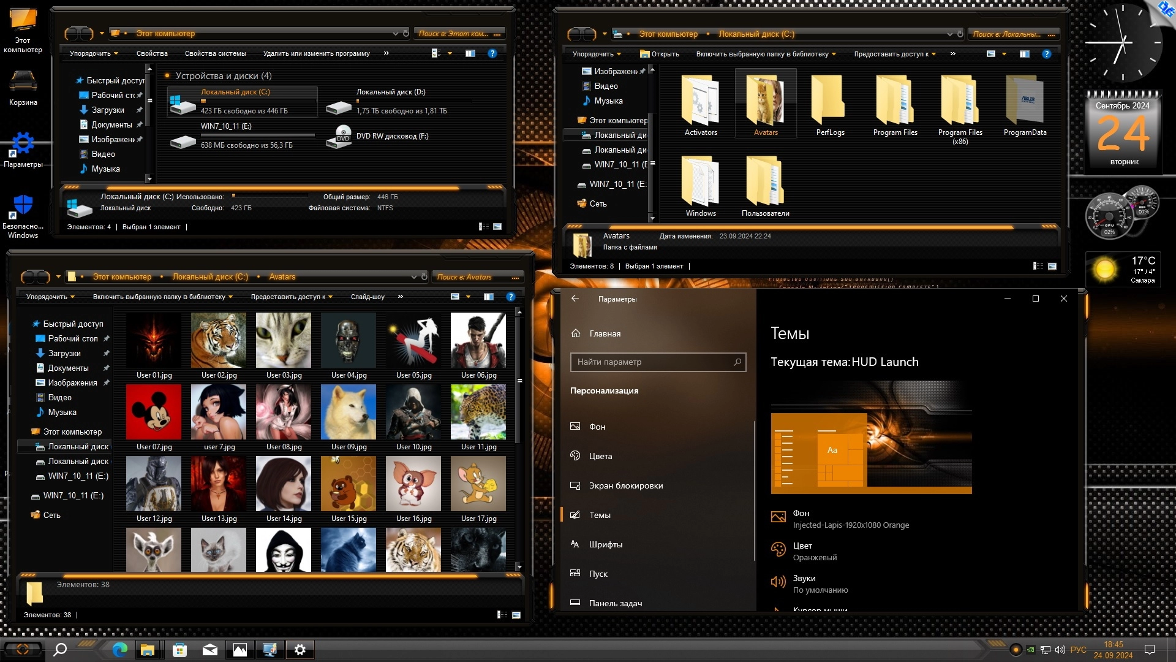This screenshot has height=662, width=1176.
Task: Click the System properties button
Action: (x=215, y=53)
